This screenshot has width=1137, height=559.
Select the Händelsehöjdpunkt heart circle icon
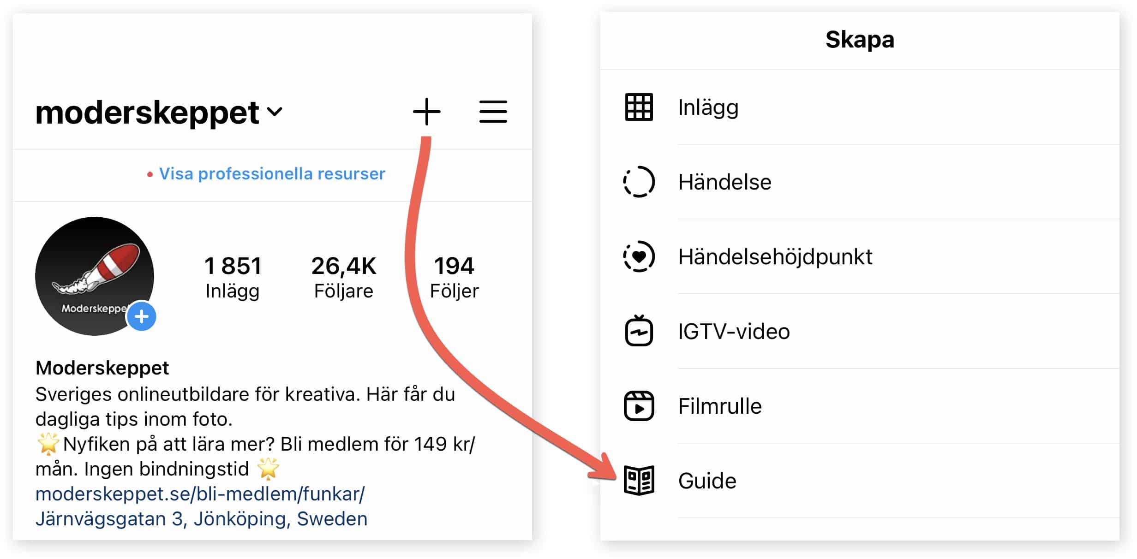tap(639, 256)
